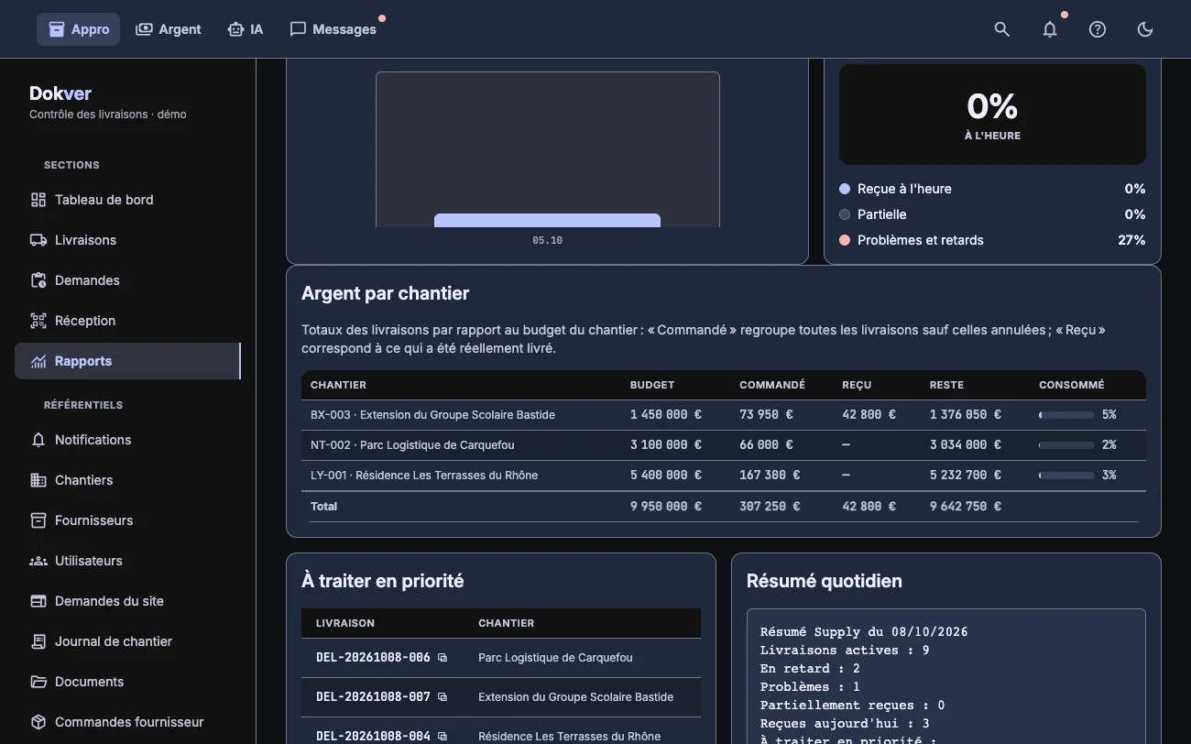Go to Livraisons section
The image size is (1191, 744).
click(127, 240)
